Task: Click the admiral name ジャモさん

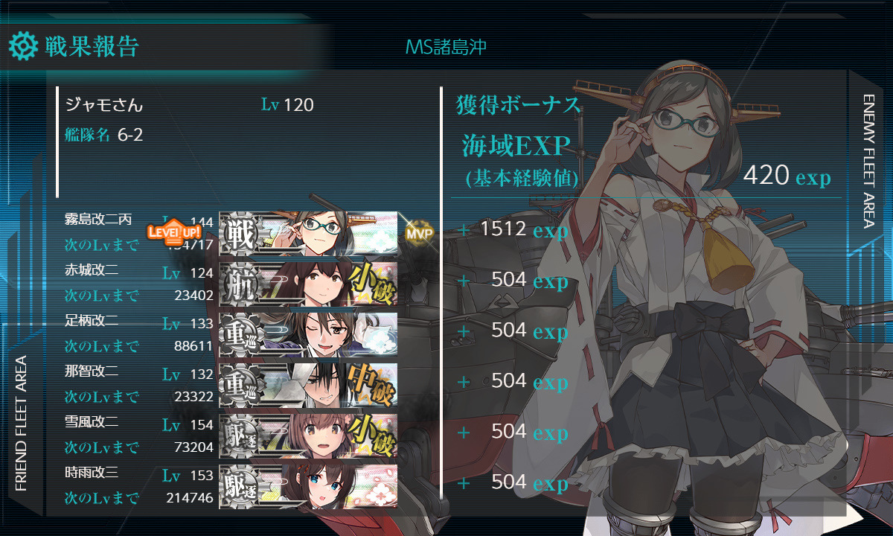Action: tap(104, 105)
